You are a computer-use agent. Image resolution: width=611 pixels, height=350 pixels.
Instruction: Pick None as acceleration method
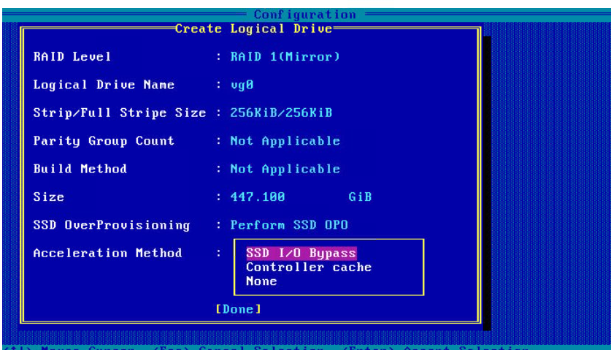coord(261,281)
